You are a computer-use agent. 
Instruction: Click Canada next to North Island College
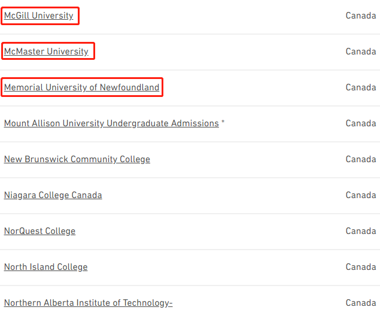[361, 267]
